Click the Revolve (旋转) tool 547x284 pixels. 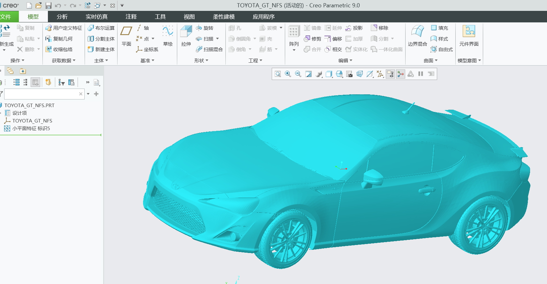point(204,28)
